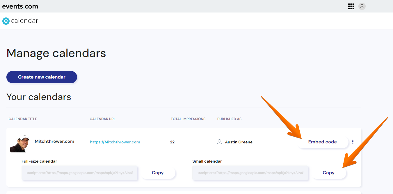Toggle the Embed code button

322,142
